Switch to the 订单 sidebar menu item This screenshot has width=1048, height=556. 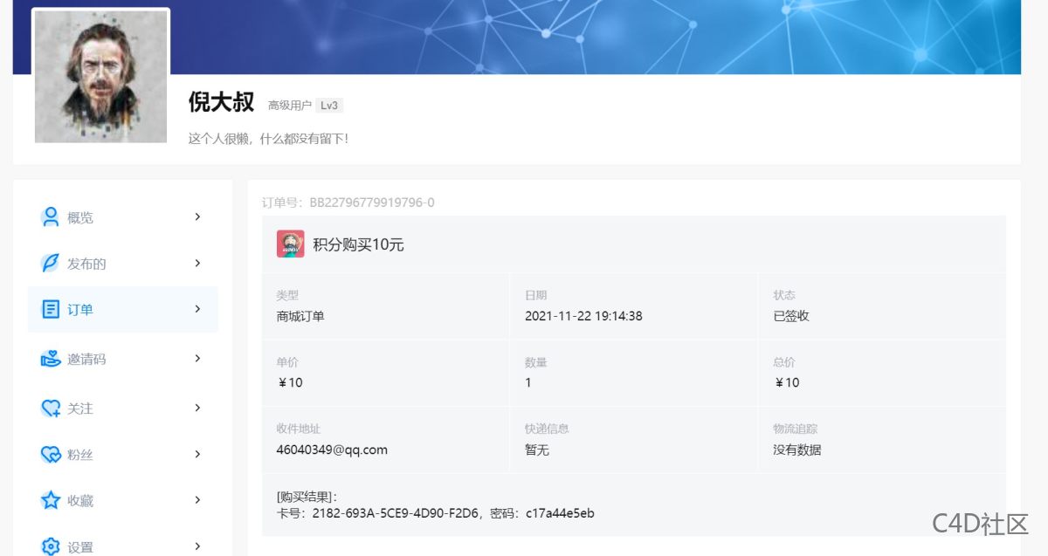coord(79,309)
